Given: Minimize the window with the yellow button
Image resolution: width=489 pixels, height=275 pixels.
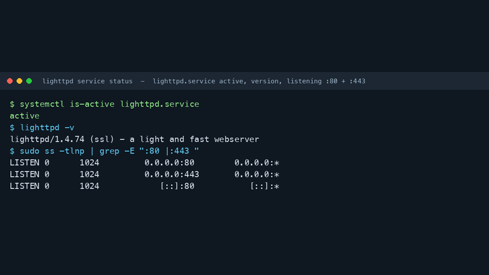Looking at the screenshot, I should point(19,81).
